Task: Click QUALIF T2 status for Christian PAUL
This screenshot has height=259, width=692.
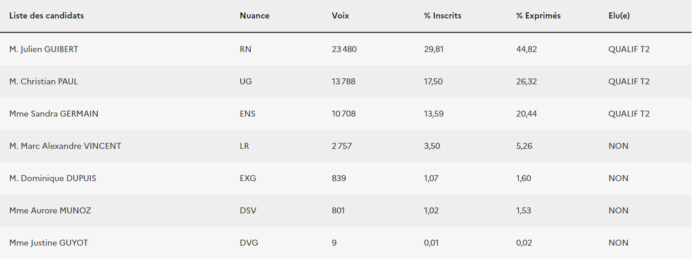Action: pos(629,82)
